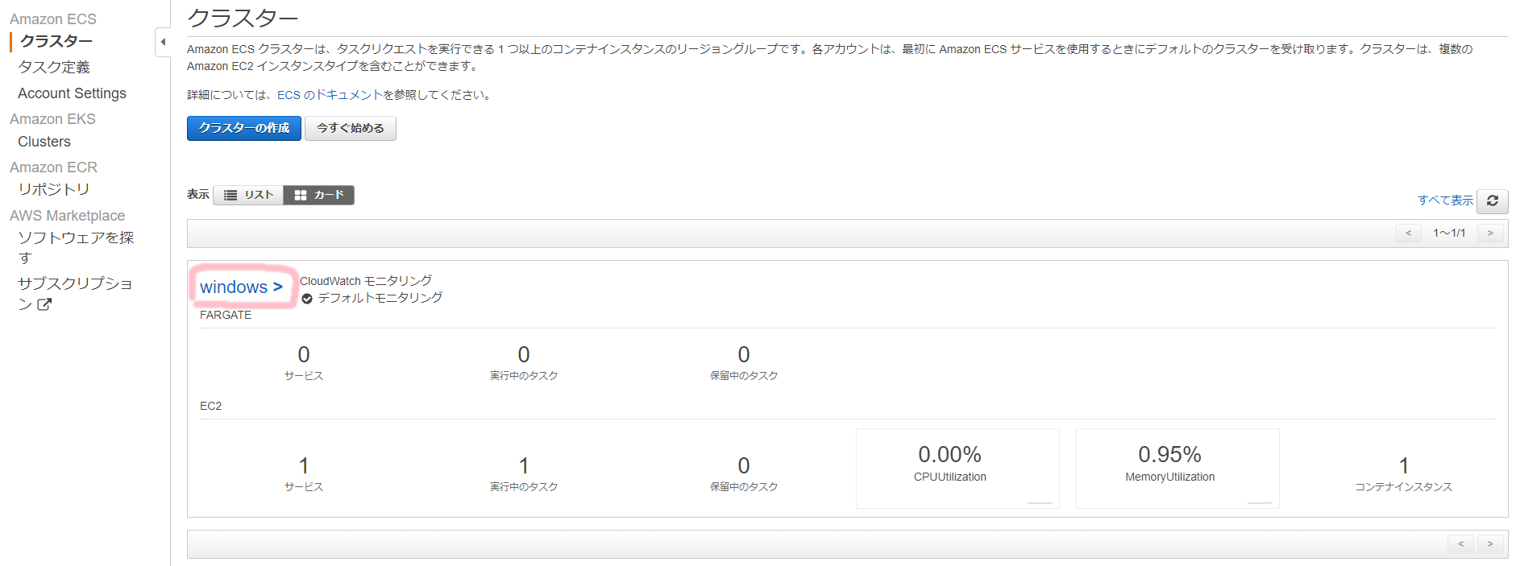Click the FARGATE サービス count 0
The image size is (1516, 566).
[304, 355]
